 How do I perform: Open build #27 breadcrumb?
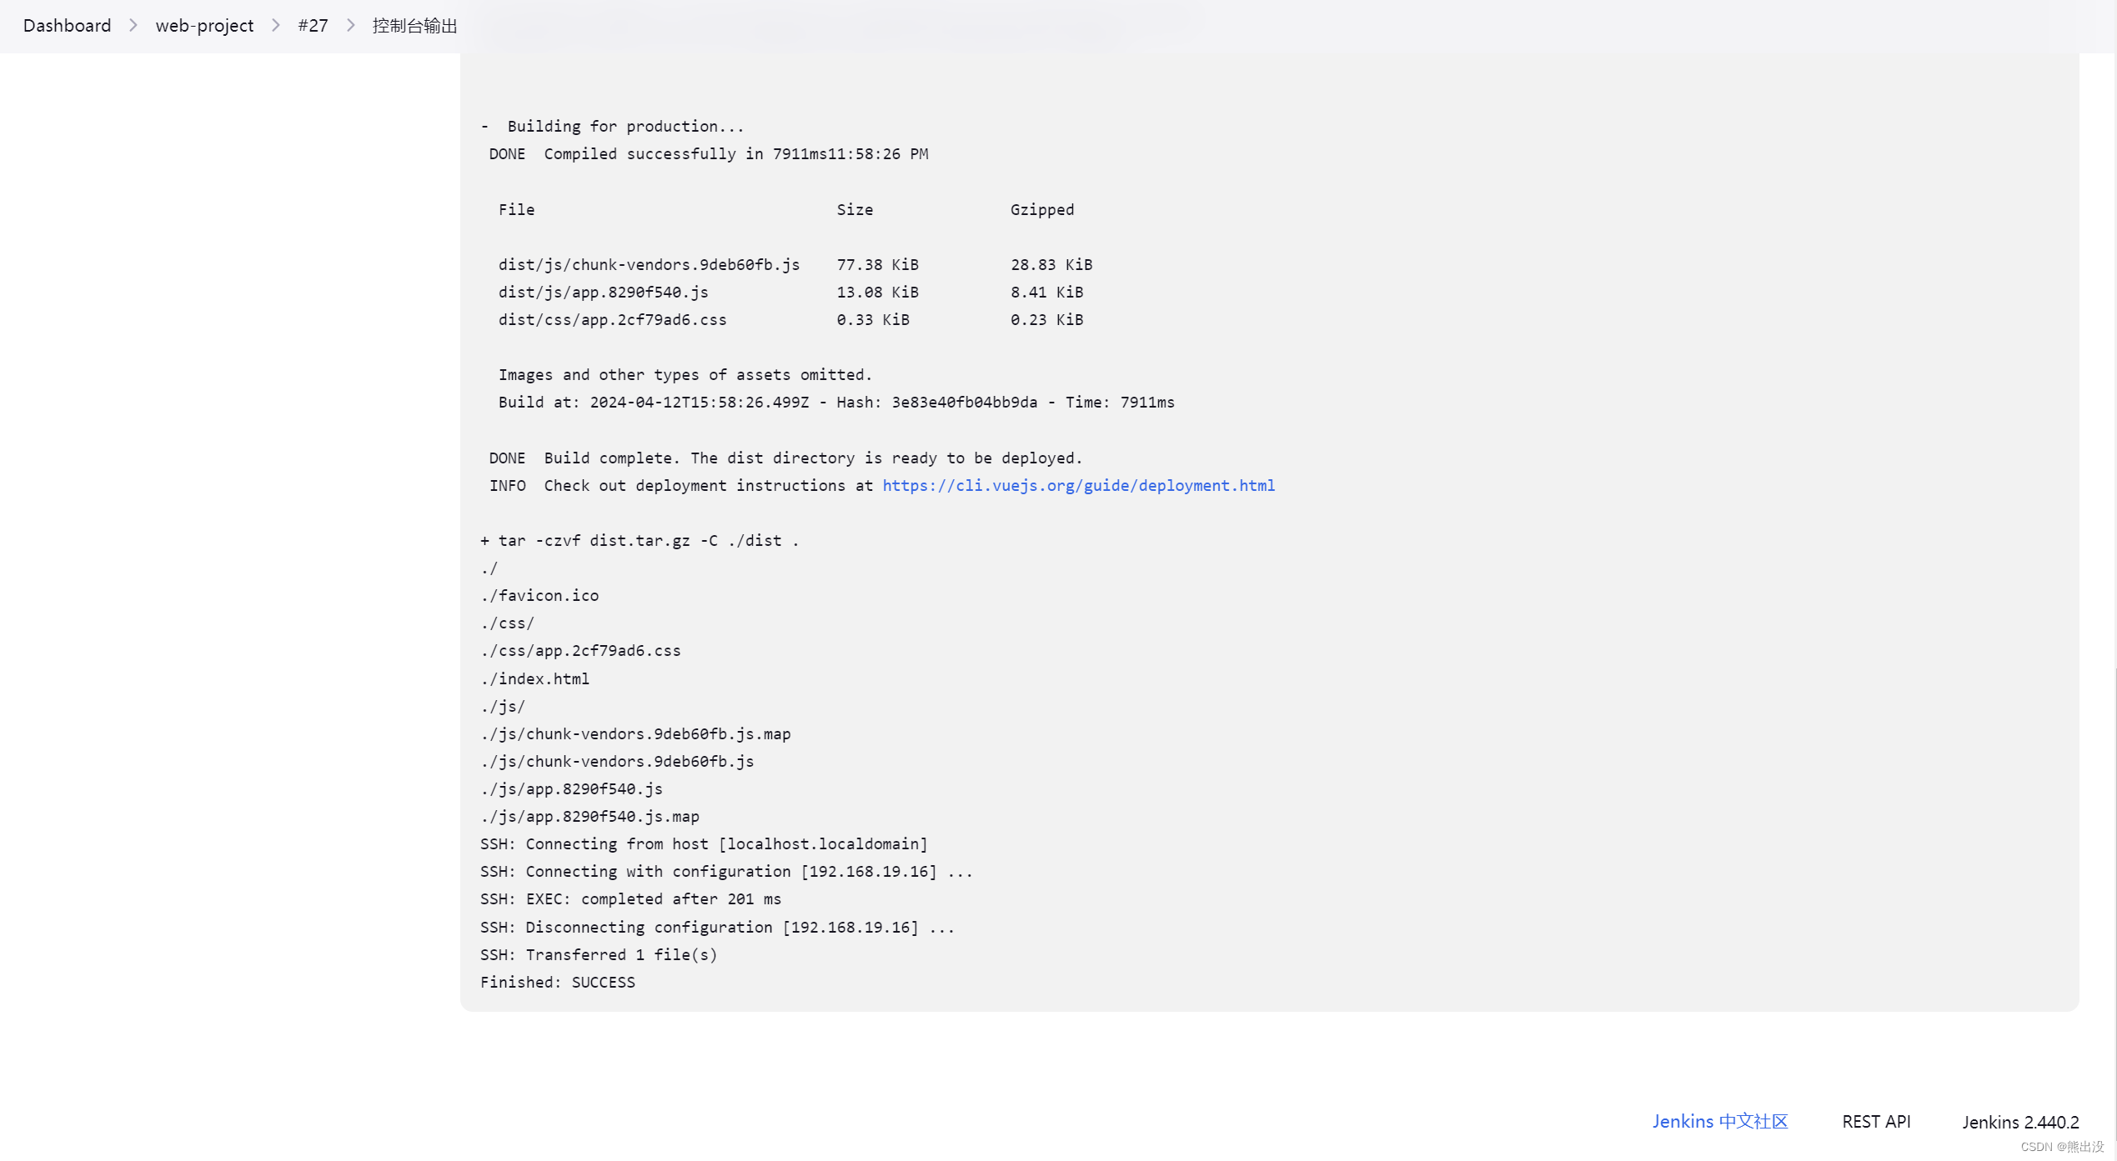point(313,26)
